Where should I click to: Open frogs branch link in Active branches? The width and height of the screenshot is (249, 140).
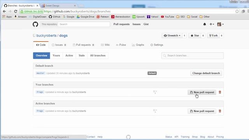pyautogui.click(x=40, y=111)
